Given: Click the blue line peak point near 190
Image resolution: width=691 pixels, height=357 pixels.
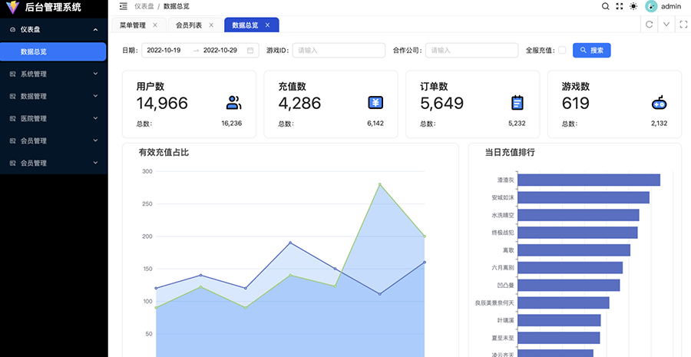Looking at the screenshot, I should tap(290, 243).
